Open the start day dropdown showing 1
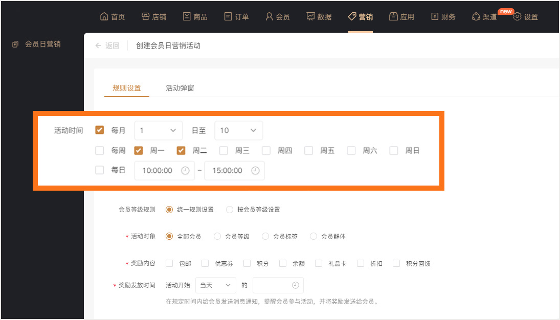The image size is (560, 320). pyautogui.click(x=158, y=130)
